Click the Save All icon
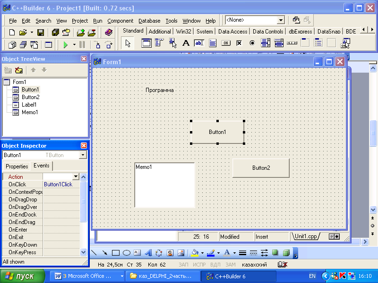The image size is (378, 283). [55, 32]
